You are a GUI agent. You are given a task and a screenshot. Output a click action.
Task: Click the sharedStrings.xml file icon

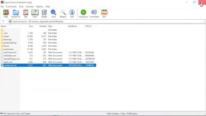pyautogui.click(x=2, y=59)
